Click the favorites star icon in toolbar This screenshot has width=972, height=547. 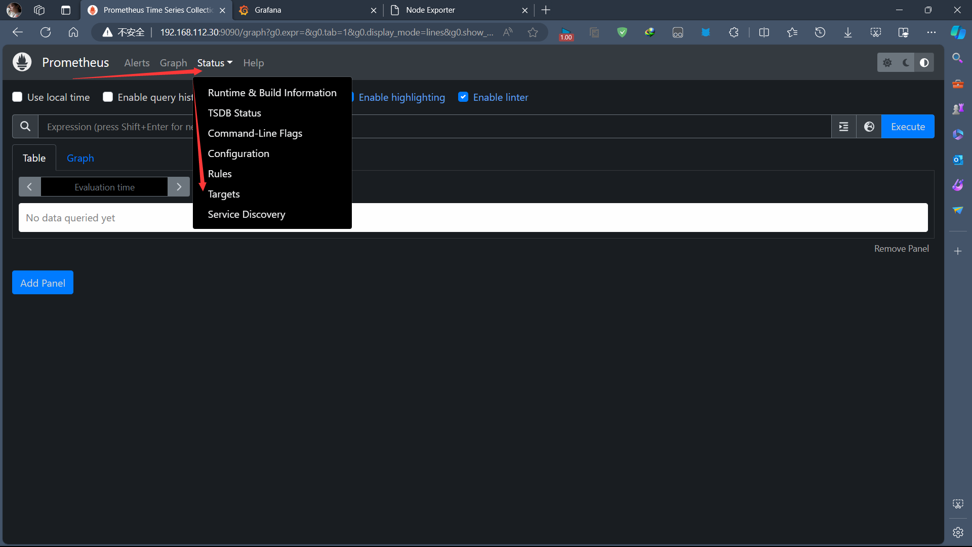click(x=793, y=32)
